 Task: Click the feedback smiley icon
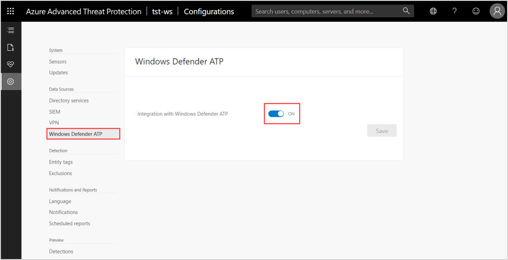point(476,11)
